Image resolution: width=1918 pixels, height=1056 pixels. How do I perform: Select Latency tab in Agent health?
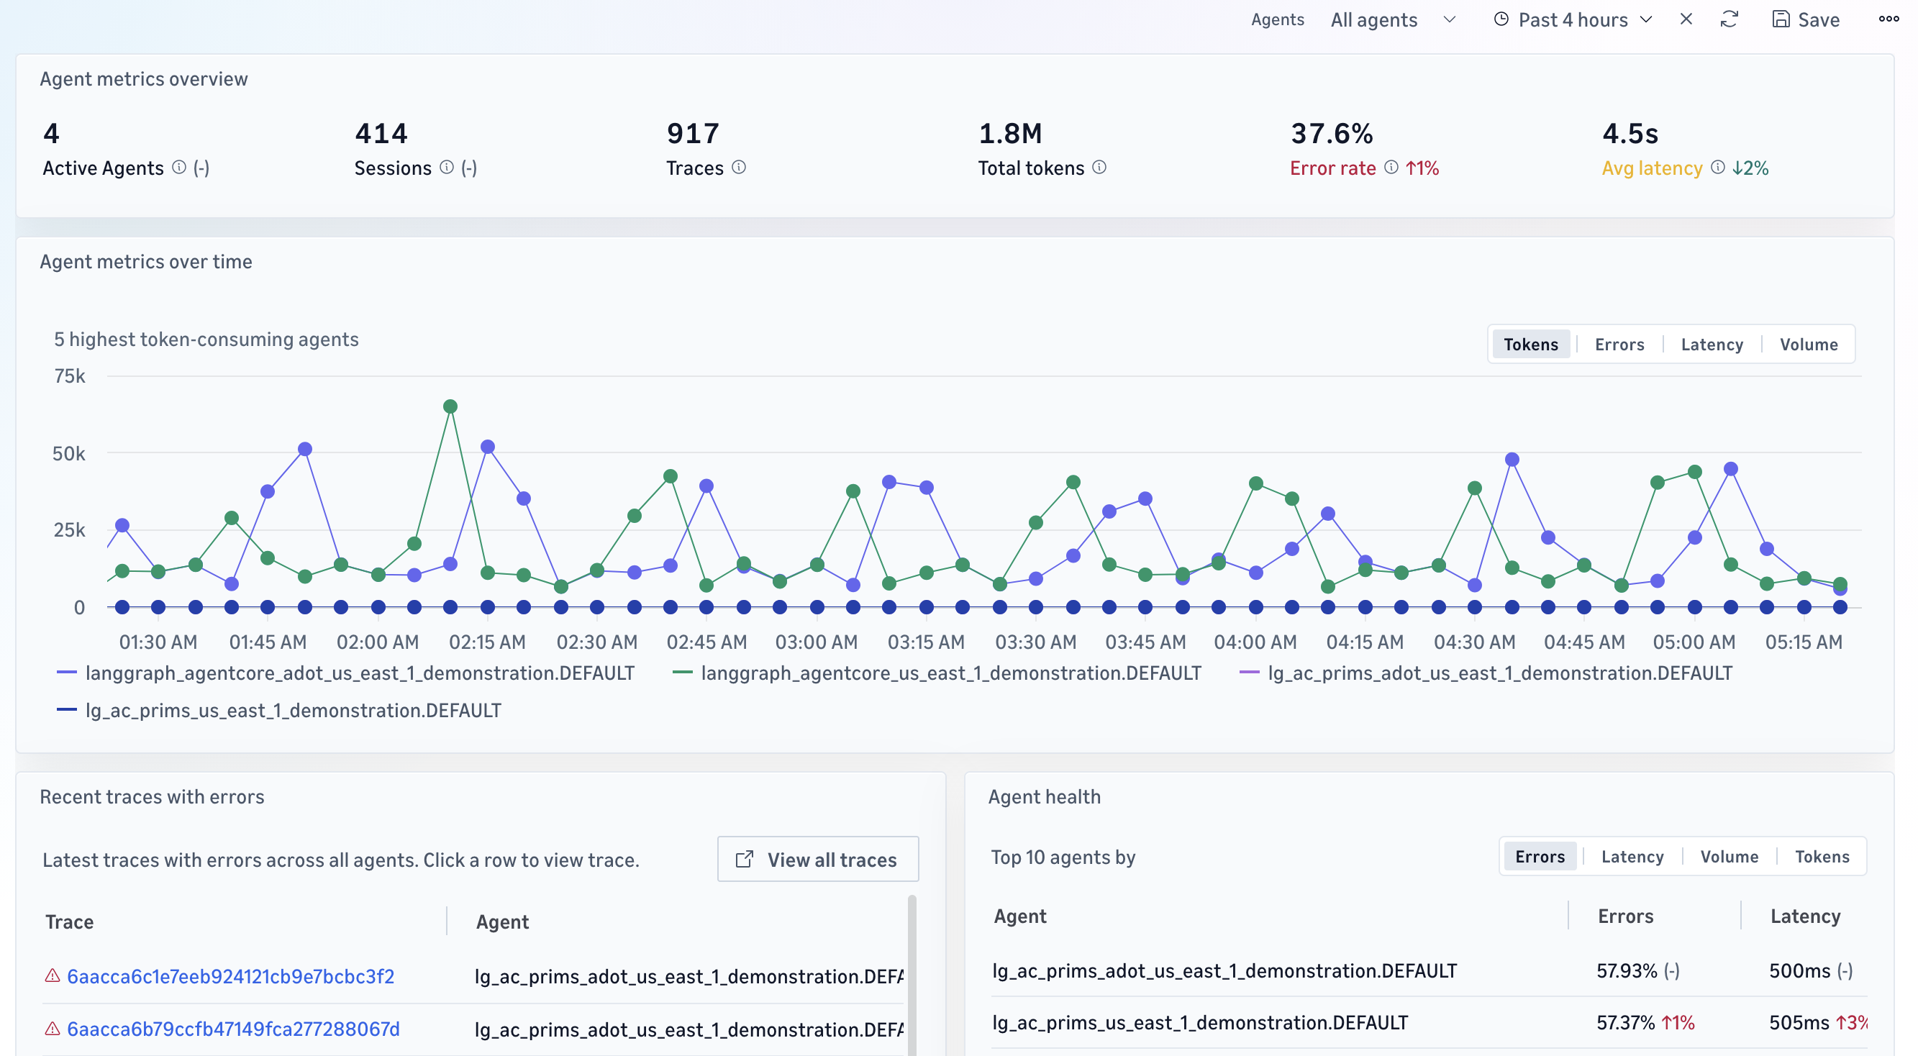(x=1632, y=857)
